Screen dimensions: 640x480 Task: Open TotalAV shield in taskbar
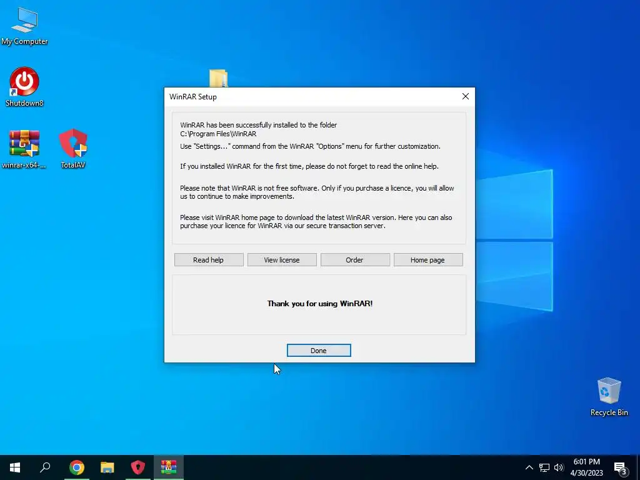[x=138, y=467]
